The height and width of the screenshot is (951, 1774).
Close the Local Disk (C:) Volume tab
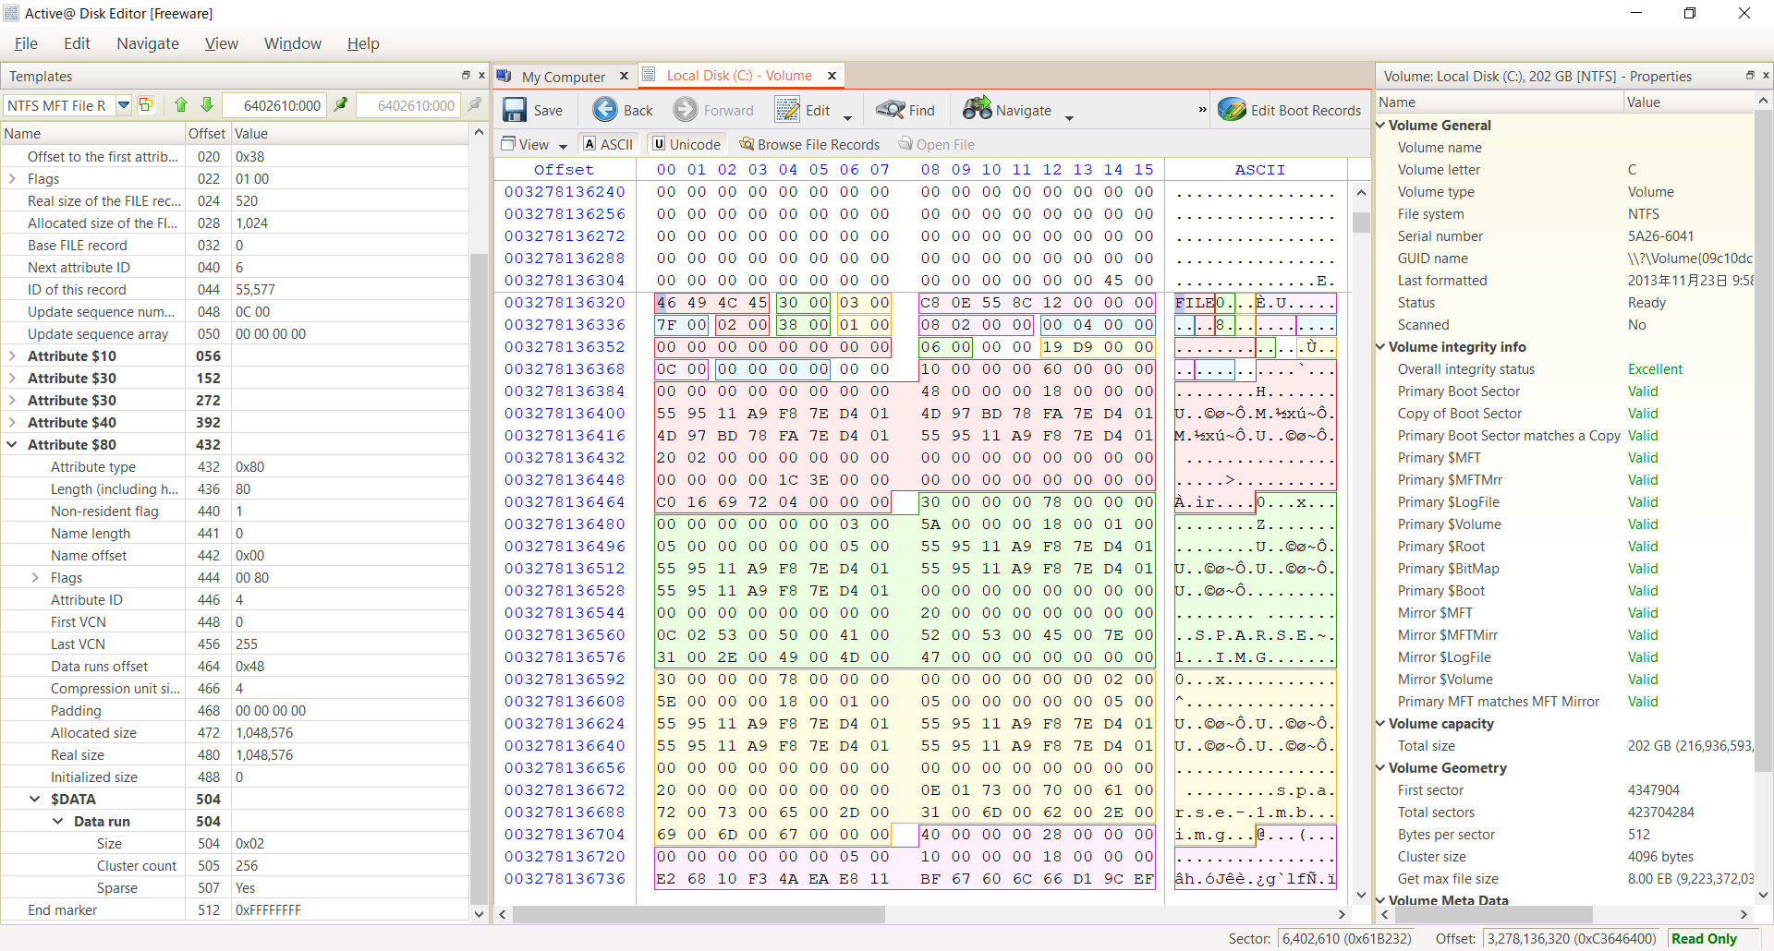click(832, 76)
